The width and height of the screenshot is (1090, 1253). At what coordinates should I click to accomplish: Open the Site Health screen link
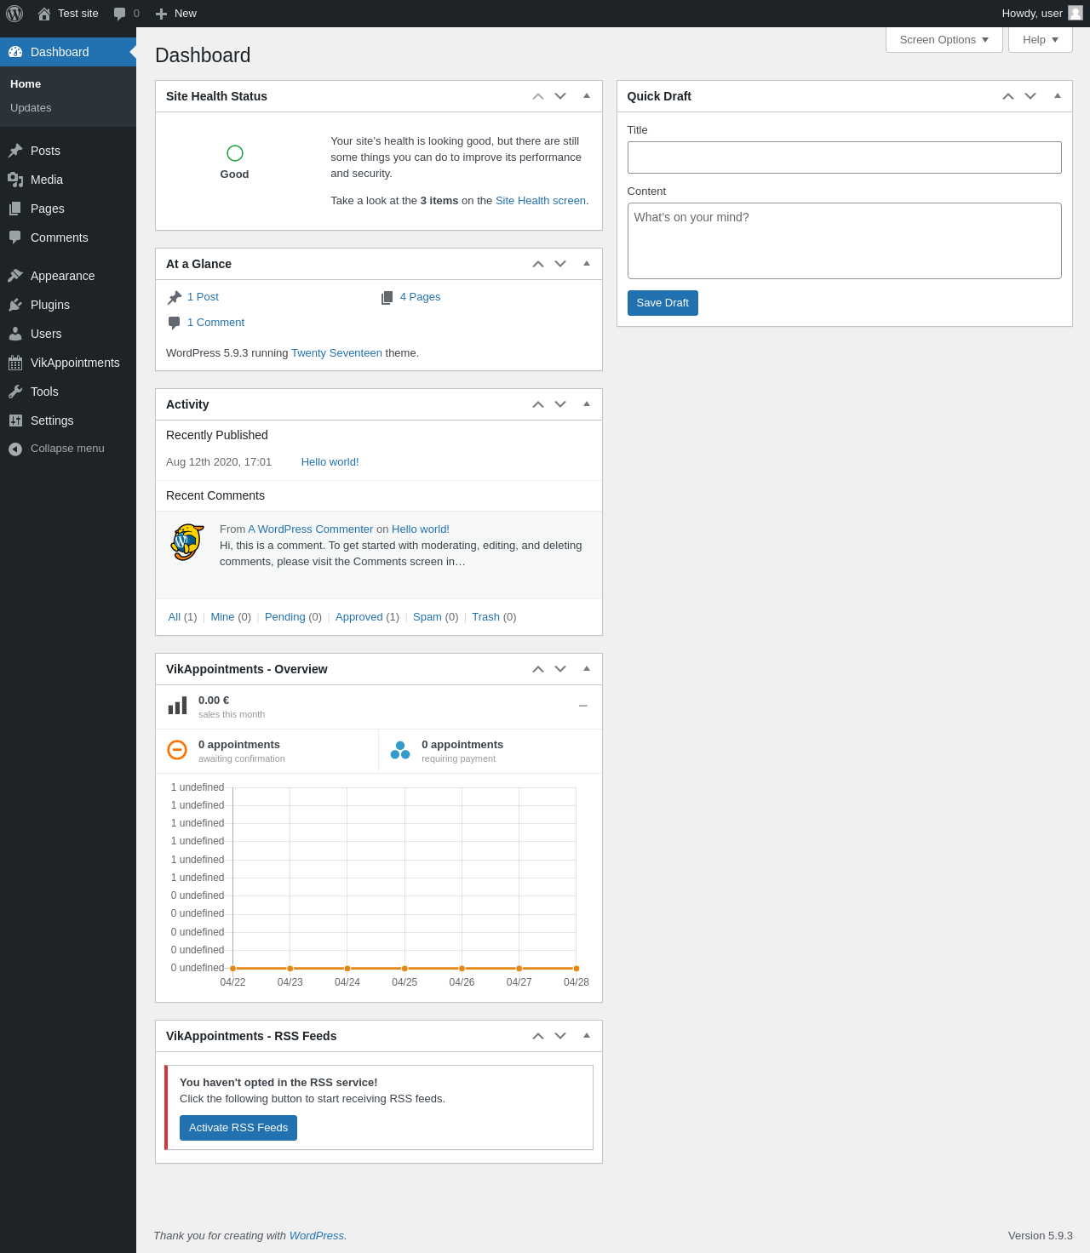coord(541,201)
